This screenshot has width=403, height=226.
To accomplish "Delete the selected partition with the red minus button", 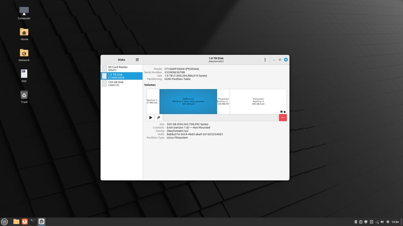I will click(282, 117).
